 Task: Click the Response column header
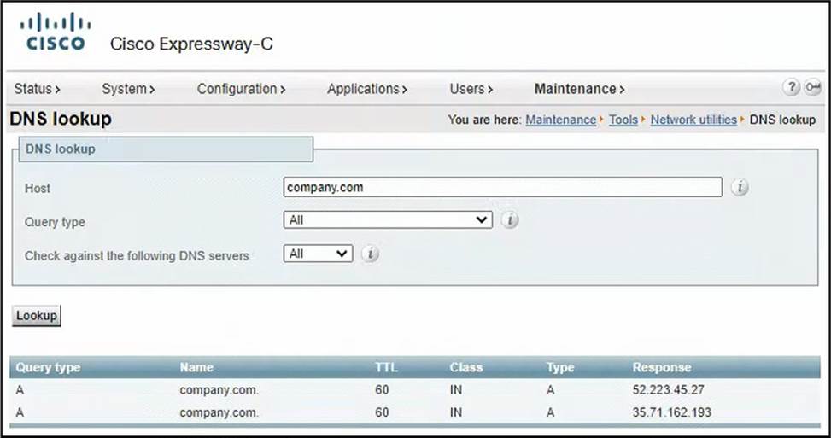[x=661, y=367]
